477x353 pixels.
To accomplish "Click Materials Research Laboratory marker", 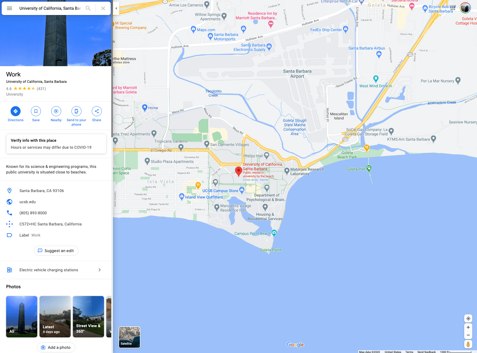I will coord(287,171).
